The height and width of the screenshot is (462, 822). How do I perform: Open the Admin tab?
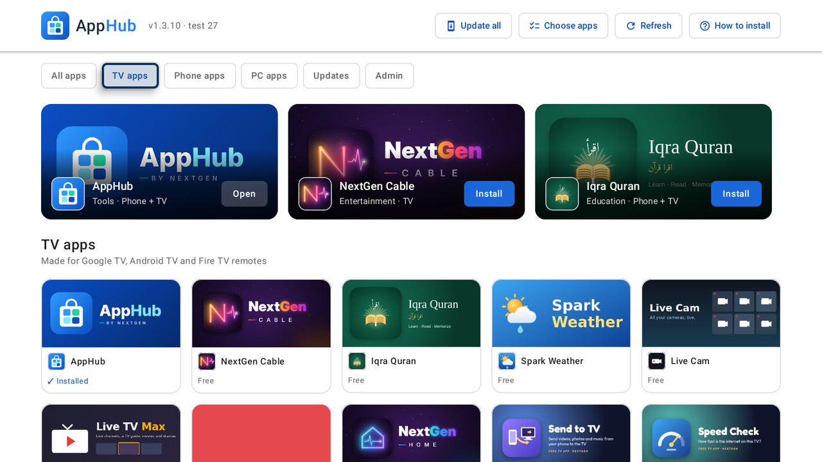click(x=389, y=76)
